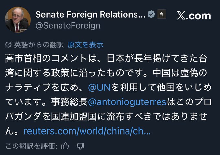Open the reuters.com/world/china link
The height and width of the screenshot is (155, 220).
point(87,131)
